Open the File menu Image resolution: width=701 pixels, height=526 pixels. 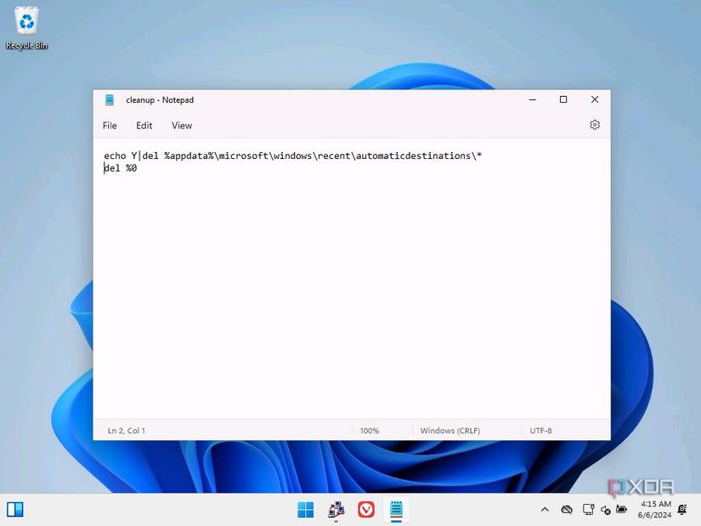110,126
